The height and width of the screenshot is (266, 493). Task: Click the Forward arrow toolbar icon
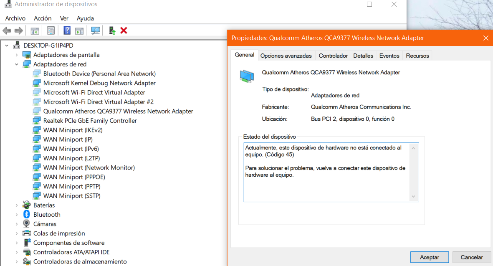point(18,30)
